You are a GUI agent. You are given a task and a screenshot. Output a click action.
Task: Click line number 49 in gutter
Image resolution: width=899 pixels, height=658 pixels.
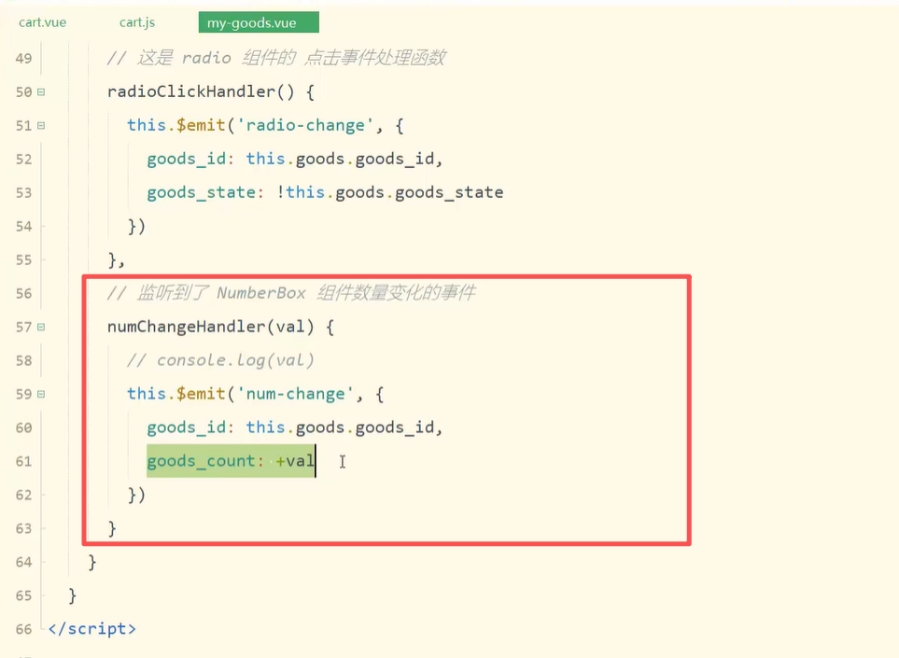click(x=24, y=59)
